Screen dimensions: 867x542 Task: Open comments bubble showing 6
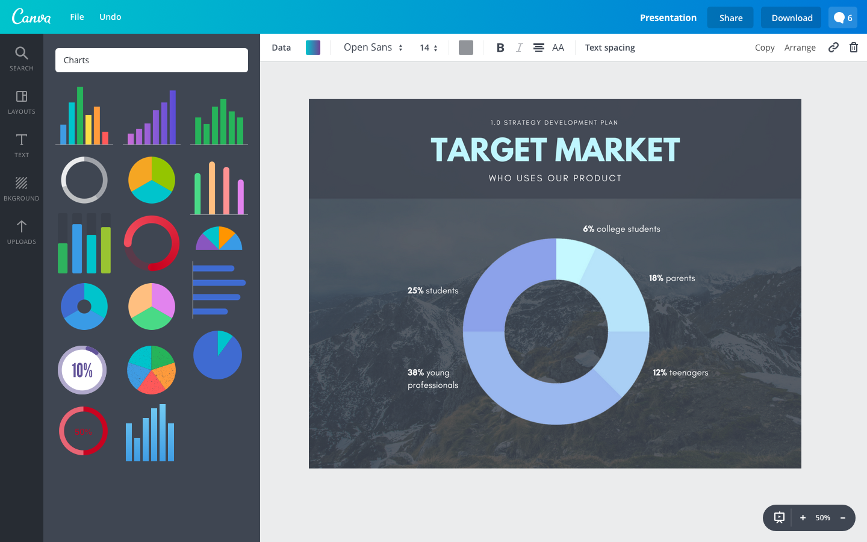[843, 18]
